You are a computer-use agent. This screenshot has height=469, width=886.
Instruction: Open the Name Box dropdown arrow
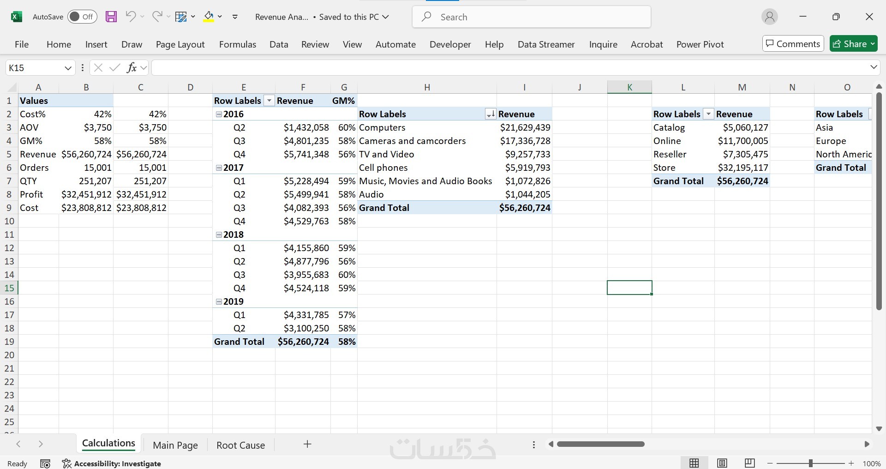click(x=68, y=68)
